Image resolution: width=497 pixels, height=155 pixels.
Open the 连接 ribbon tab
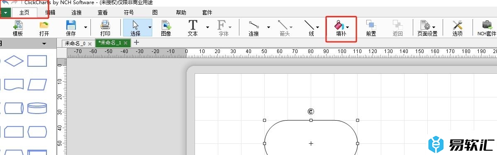[x=76, y=13]
